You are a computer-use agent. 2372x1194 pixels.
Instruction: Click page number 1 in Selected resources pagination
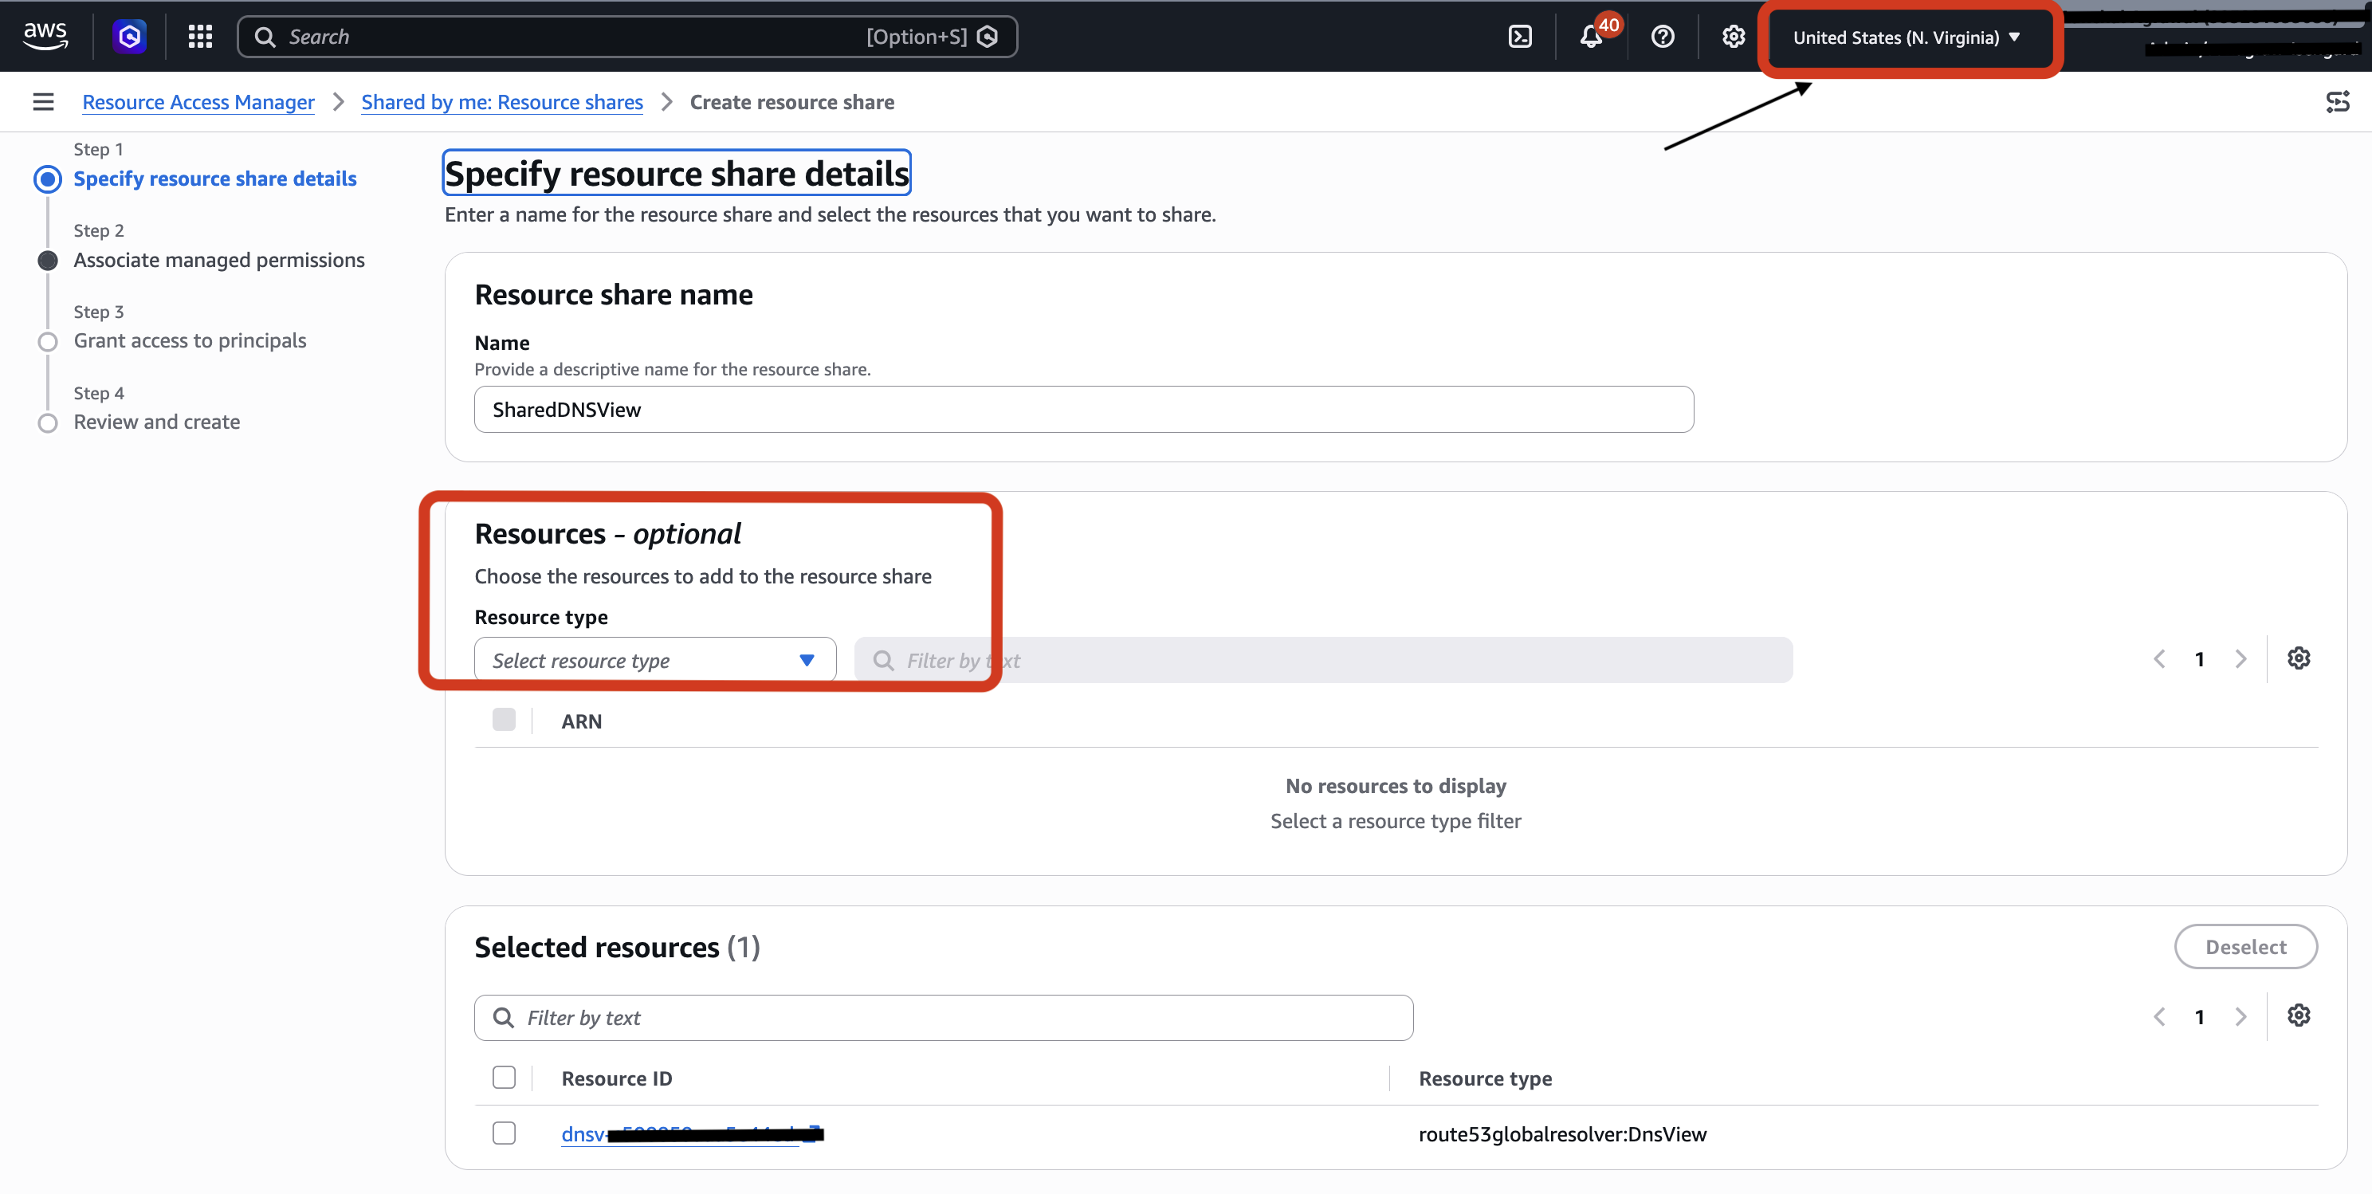[2199, 1017]
